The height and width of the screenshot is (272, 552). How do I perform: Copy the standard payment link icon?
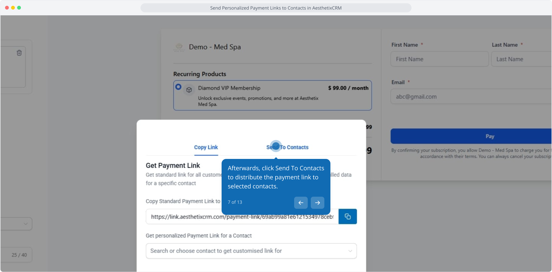(348, 217)
